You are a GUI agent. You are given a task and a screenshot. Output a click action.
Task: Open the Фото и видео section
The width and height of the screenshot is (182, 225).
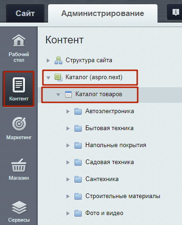click(104, 213)
